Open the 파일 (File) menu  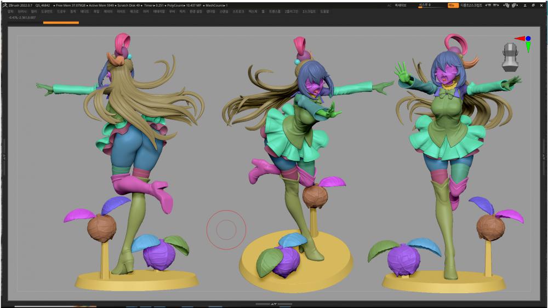[x=96, y=11]
